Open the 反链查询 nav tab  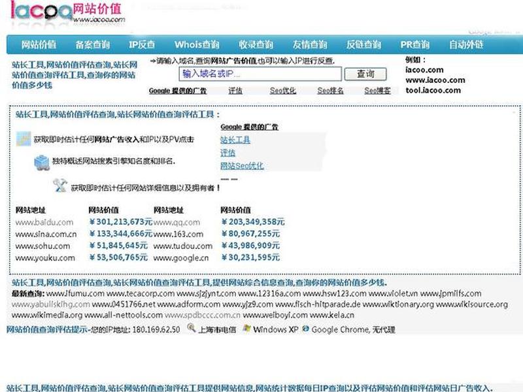click(x=363, y=44)
